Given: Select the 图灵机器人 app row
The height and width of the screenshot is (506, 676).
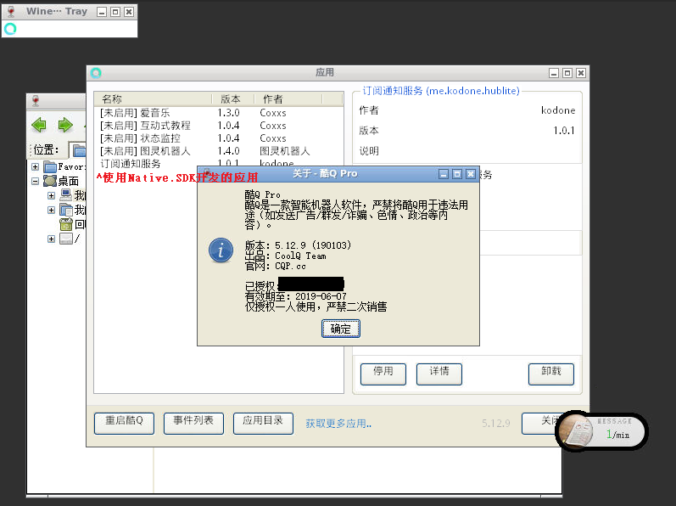Looking at the screenshot, I should point(219,151).
